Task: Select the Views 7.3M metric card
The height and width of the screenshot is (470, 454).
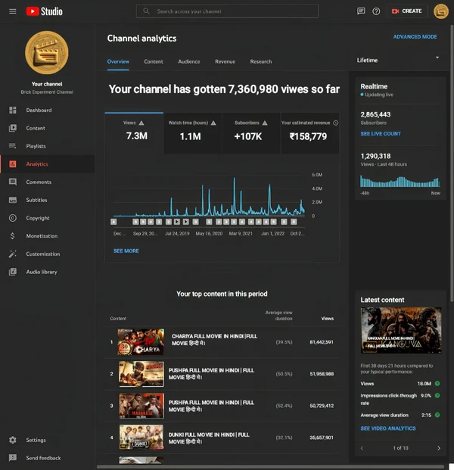Action: pyautogui.click(x=134, y=133)
